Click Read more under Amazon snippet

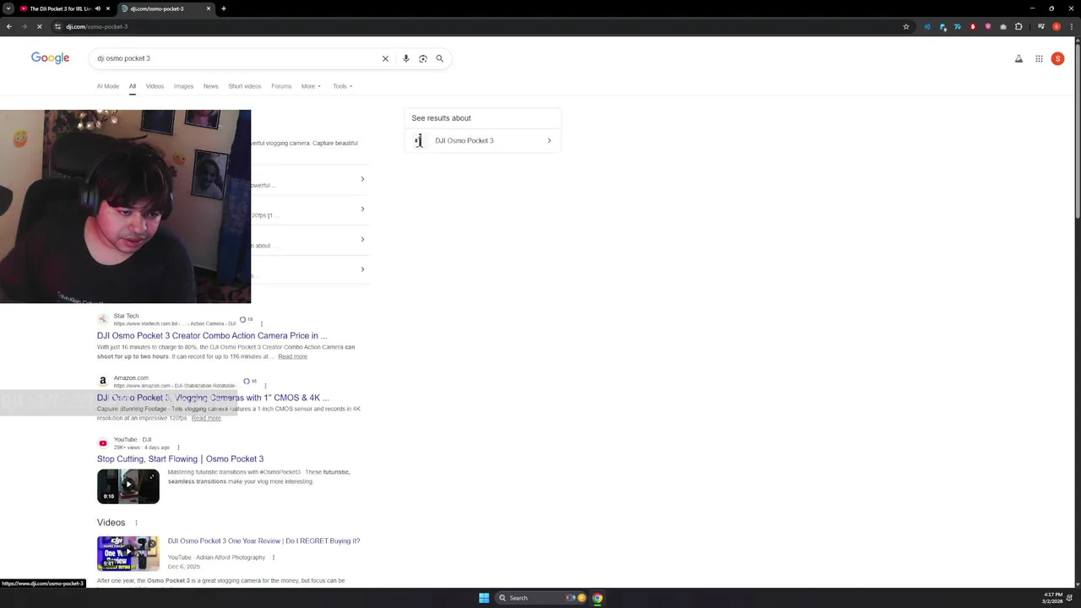[x=206, y=418]
